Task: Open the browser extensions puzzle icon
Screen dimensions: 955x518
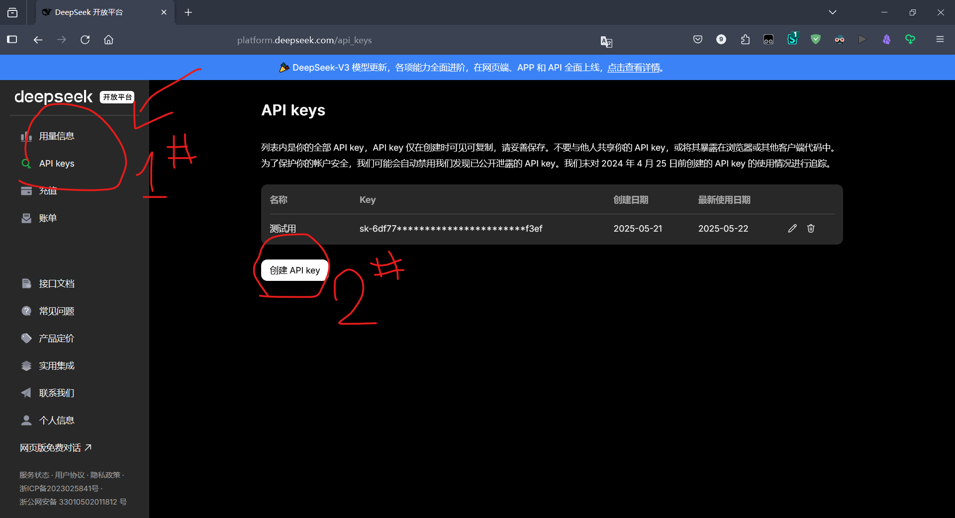Action: (745, 39)
